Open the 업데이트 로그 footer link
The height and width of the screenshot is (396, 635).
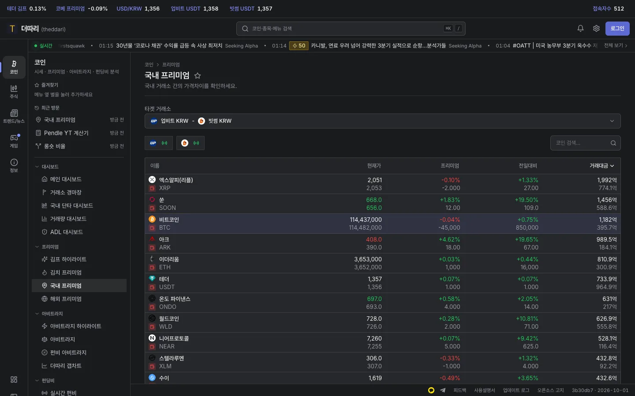(x=516, y=390)
